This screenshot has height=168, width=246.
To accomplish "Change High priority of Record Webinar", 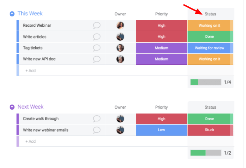I will (x=161, y=25).
